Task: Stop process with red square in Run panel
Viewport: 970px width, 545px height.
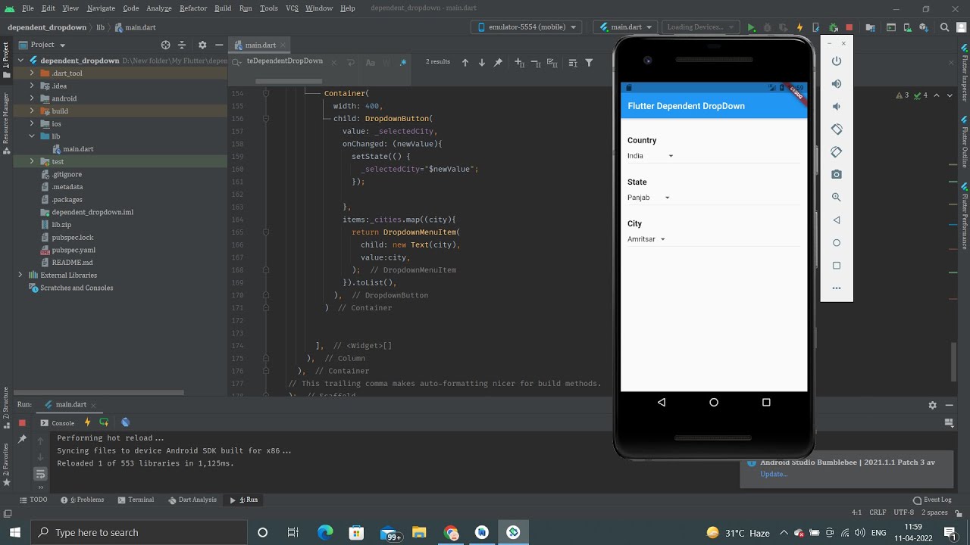Action: pyautogui.click(x=22, y=422)
